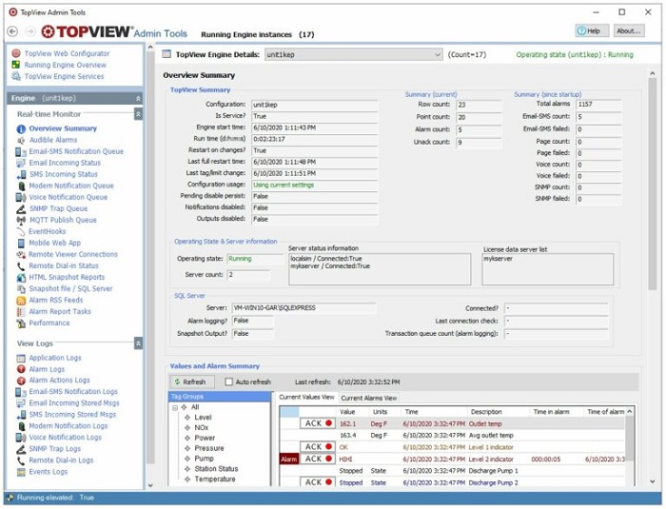Open Modem Notification Queue icon
Screen dimensions: 666x509
(x=21, y=186)
